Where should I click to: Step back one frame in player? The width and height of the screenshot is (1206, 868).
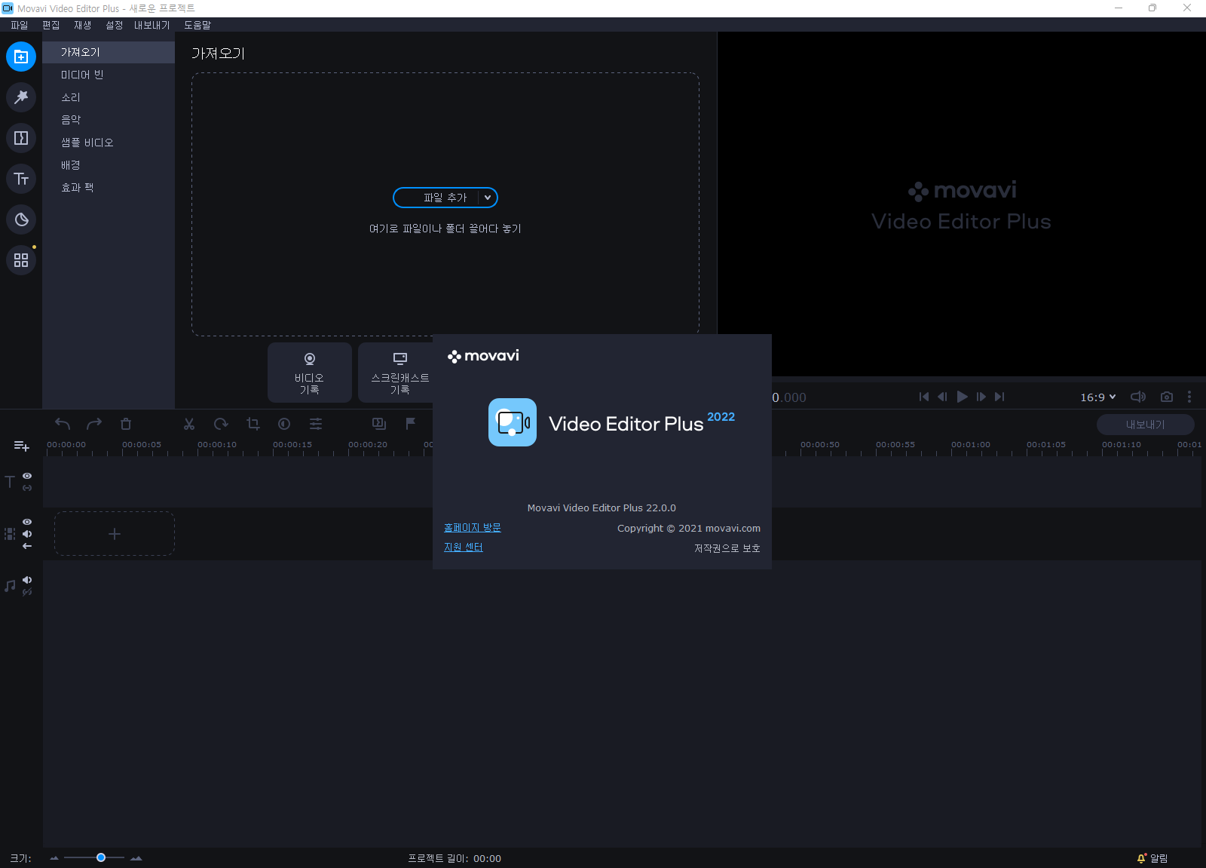[942, 397]
